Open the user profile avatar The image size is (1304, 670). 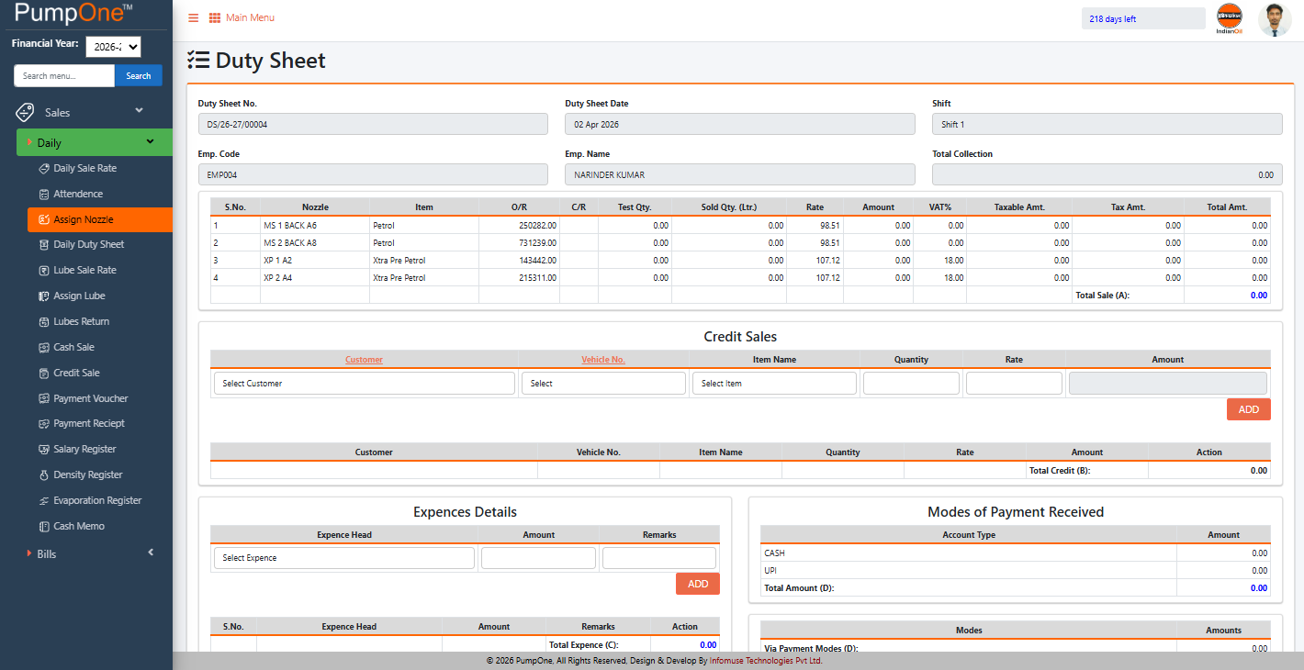[1275, 19]
